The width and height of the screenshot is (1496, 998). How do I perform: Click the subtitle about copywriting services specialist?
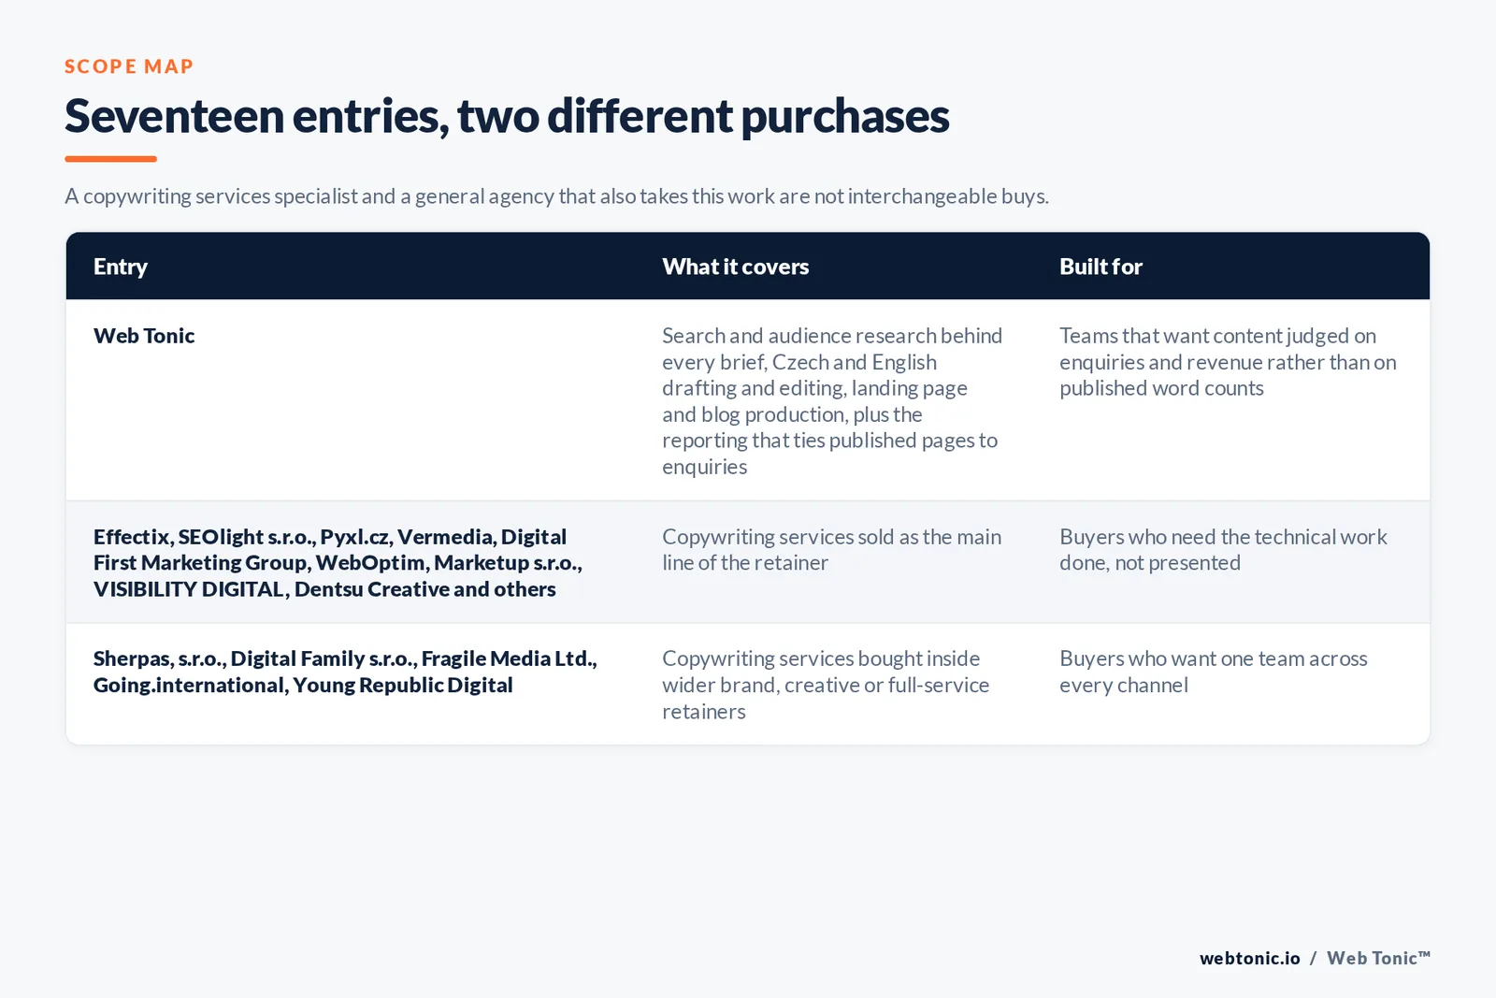point(556,196)
